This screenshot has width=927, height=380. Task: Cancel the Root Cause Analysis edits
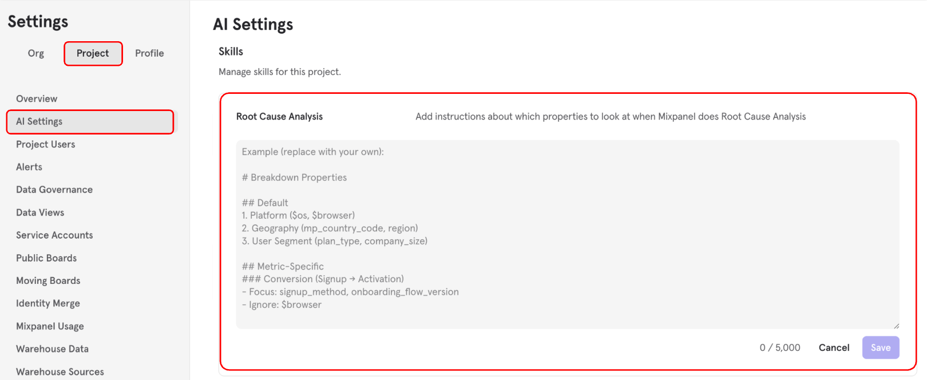click(x=834, y=347)
